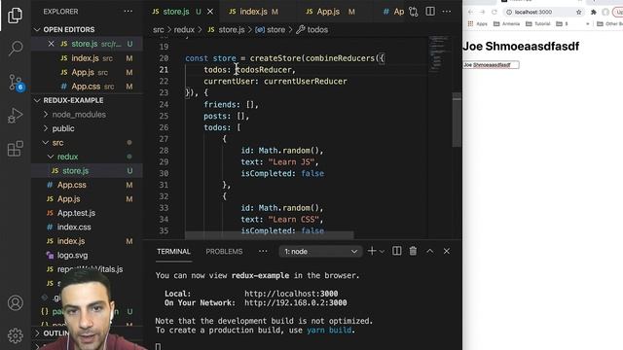Select store.js in the redux folder
The height and width of the screenshot is (350, 623).
pyautogui.click(x=76, y=171)
